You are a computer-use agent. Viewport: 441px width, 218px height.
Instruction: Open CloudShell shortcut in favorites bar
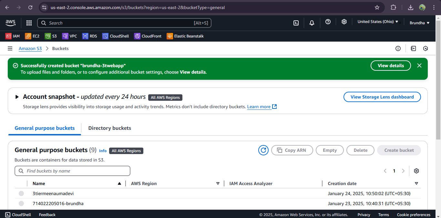click(116, 36)
